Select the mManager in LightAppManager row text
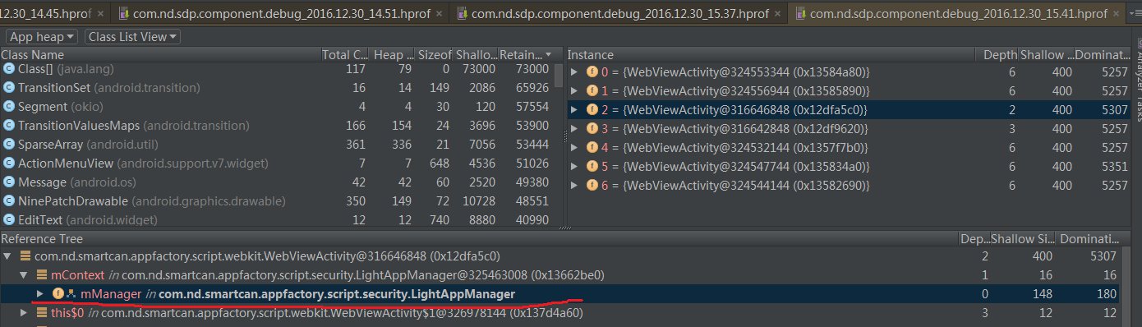 click(x=298, y=294)
